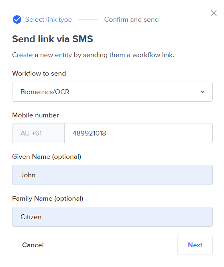Click the Given Name field containing John
The height and width of the screenshot is (267, 224).
tap(112, 175)
